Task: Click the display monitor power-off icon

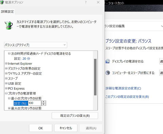Action: point(108,61)
